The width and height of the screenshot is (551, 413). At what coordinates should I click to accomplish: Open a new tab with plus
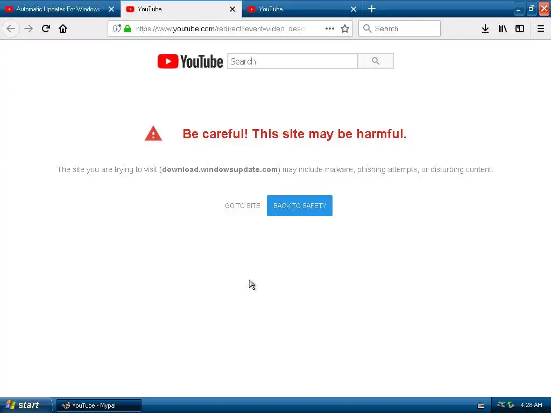coord(372,9)
